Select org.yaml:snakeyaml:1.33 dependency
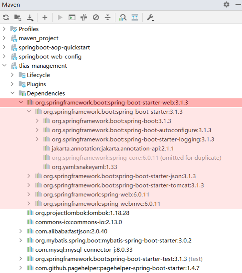The image size is (242, 273). [x=84, y=167]
